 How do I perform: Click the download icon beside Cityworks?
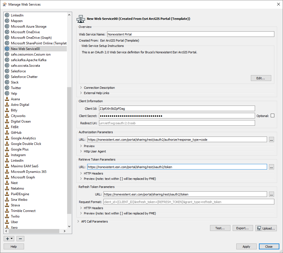pos(7,116)
